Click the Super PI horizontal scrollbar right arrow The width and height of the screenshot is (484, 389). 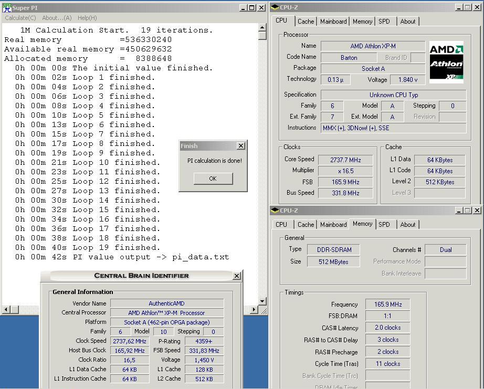click(x=254, y=309)
